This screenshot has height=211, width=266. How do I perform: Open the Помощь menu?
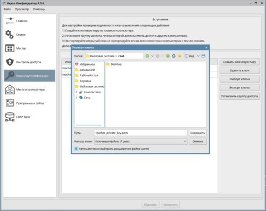coord(39,9)
